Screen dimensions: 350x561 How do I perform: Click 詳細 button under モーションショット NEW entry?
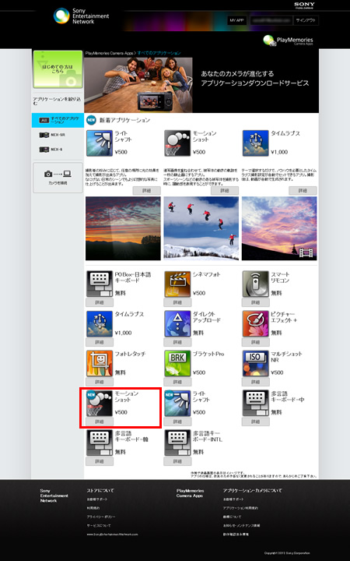tap(100, 422)
